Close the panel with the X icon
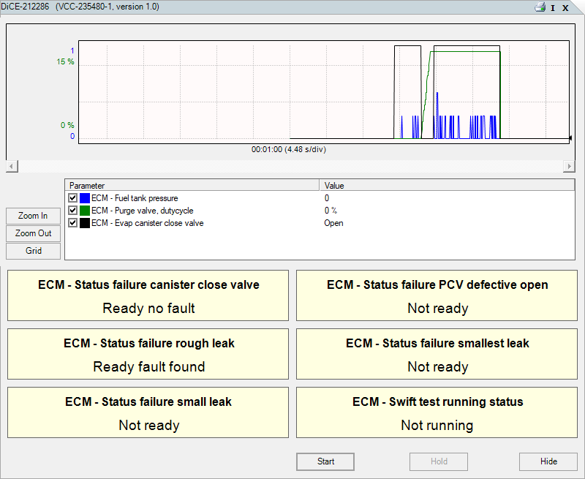 565,8
